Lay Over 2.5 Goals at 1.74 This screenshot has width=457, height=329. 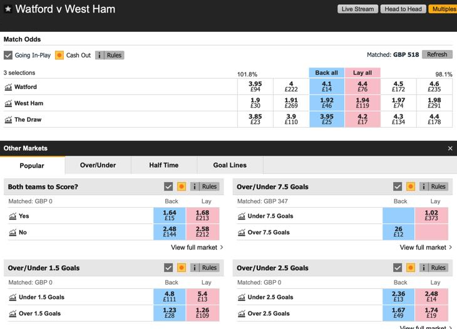tap(431, 313)
